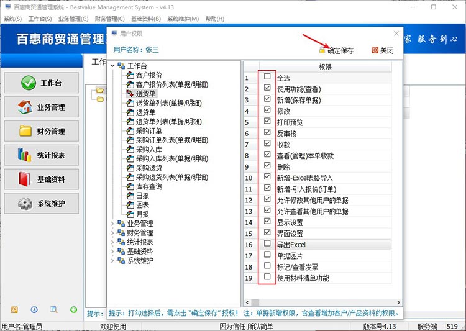Click the 关闭 button label in dialog
This screenshot has width=466, height=331.
[x=387, y=50]
